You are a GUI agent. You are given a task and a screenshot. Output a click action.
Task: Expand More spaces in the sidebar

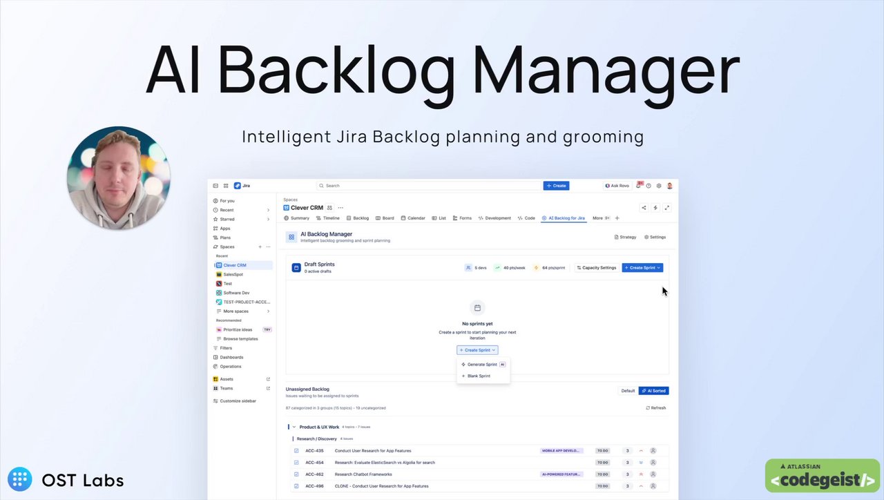[243, 311]
